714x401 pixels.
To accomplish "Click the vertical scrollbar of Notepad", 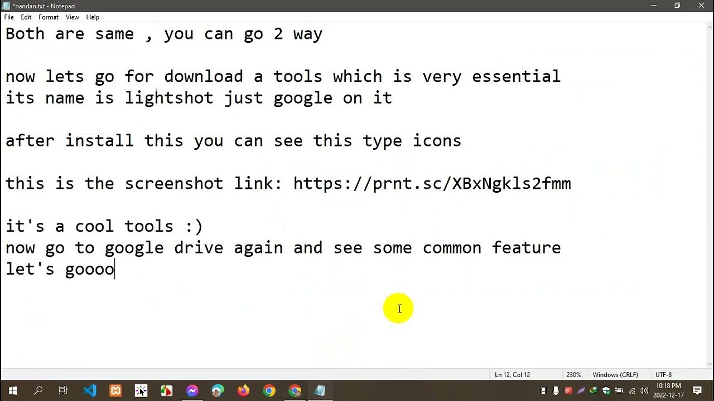I will (x=710, y=195).
